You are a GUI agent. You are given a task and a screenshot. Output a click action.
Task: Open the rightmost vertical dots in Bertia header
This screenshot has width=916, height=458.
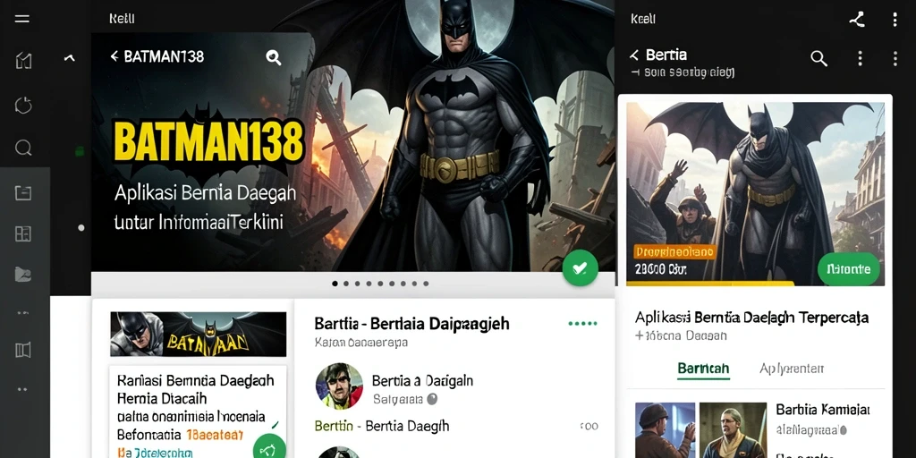pos(895,58)
